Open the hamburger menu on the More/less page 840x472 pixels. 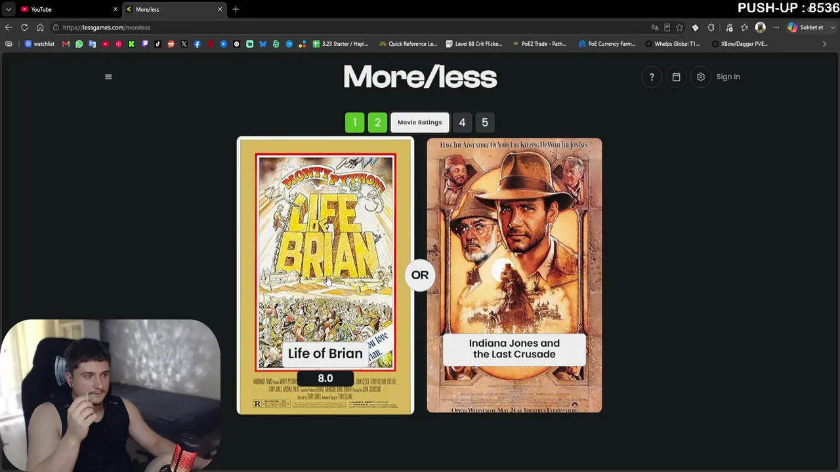[108, 77]
